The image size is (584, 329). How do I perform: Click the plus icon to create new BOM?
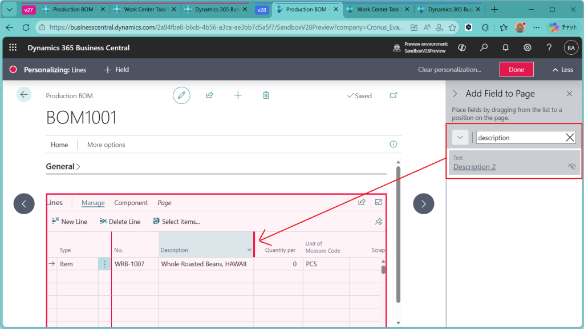coord(238,95)
